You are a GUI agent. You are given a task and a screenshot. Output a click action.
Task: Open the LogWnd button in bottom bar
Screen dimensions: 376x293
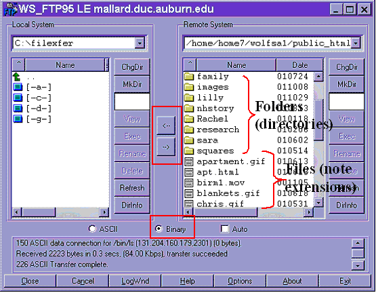click(135, 281)
